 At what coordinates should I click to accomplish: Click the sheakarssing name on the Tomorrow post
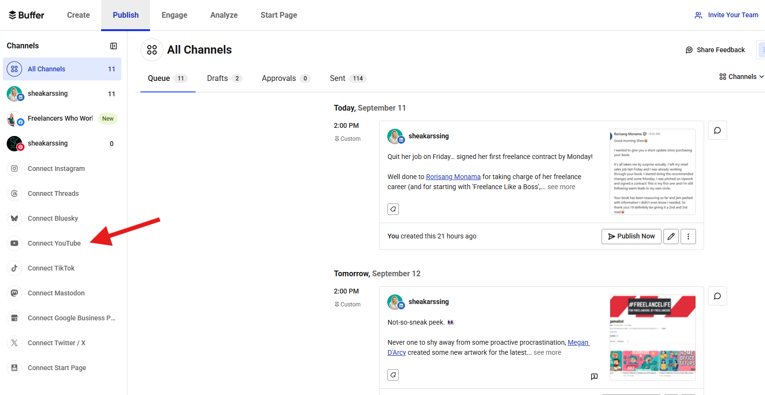429,302
